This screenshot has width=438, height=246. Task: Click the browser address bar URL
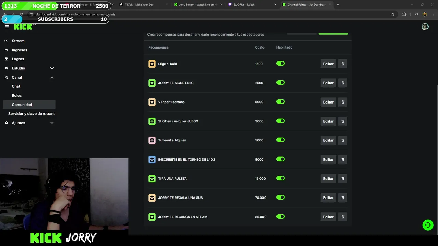pyautogui.click(x=75, y=14)
